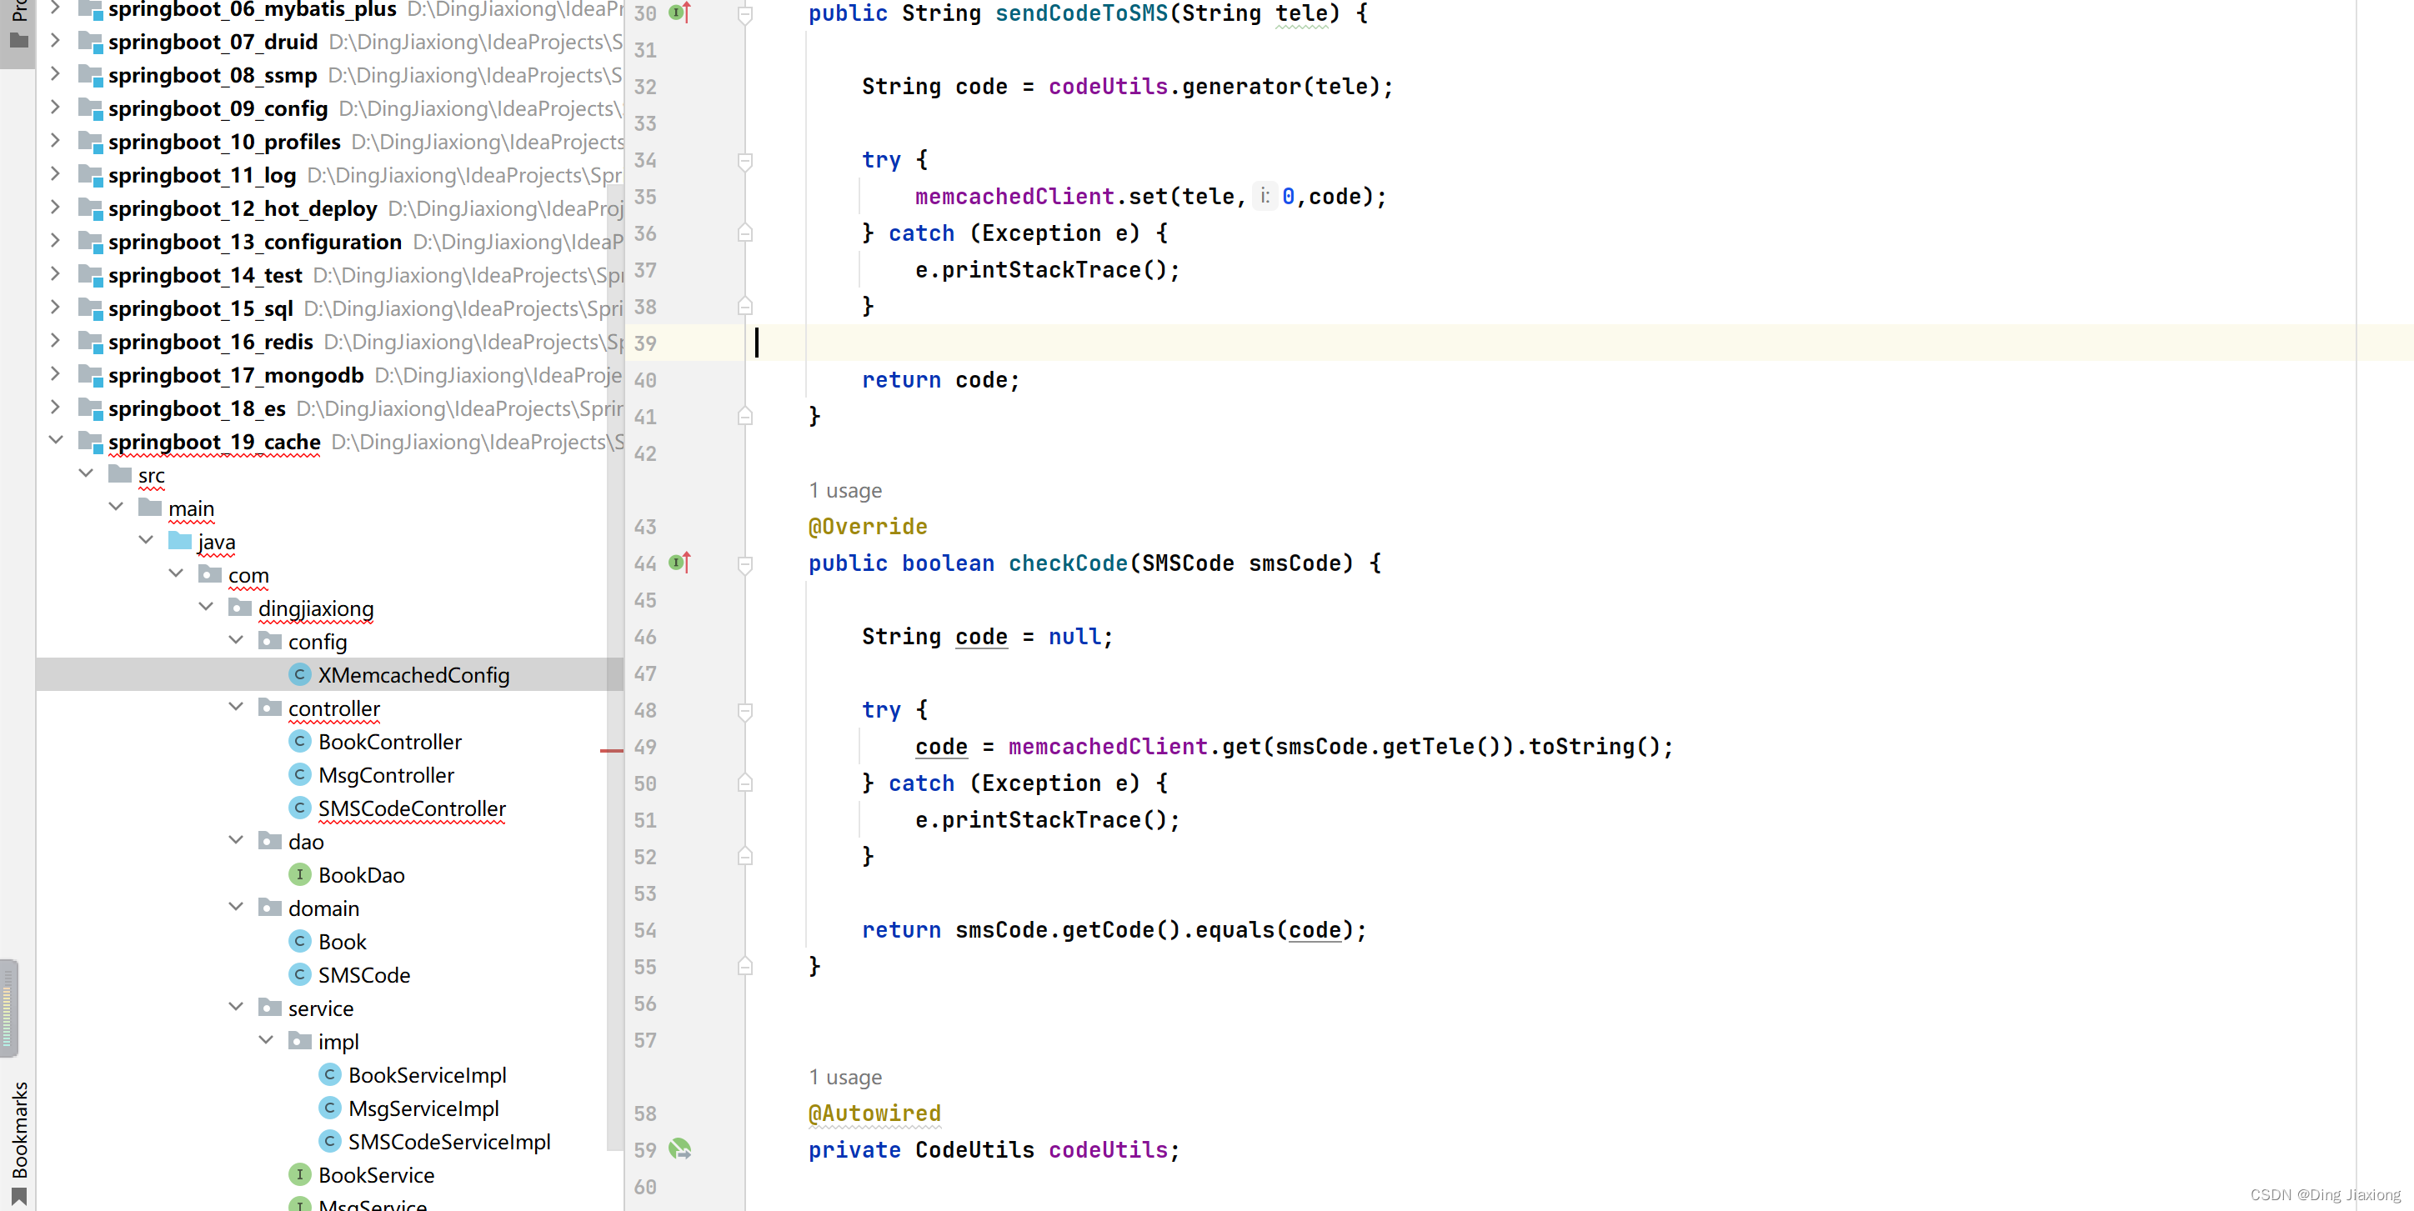Open MsgServiceImpl class
Image resolution: width=2414 pixels, height=1211 pixels.
pyautogui.click(x=423, y=1108)
